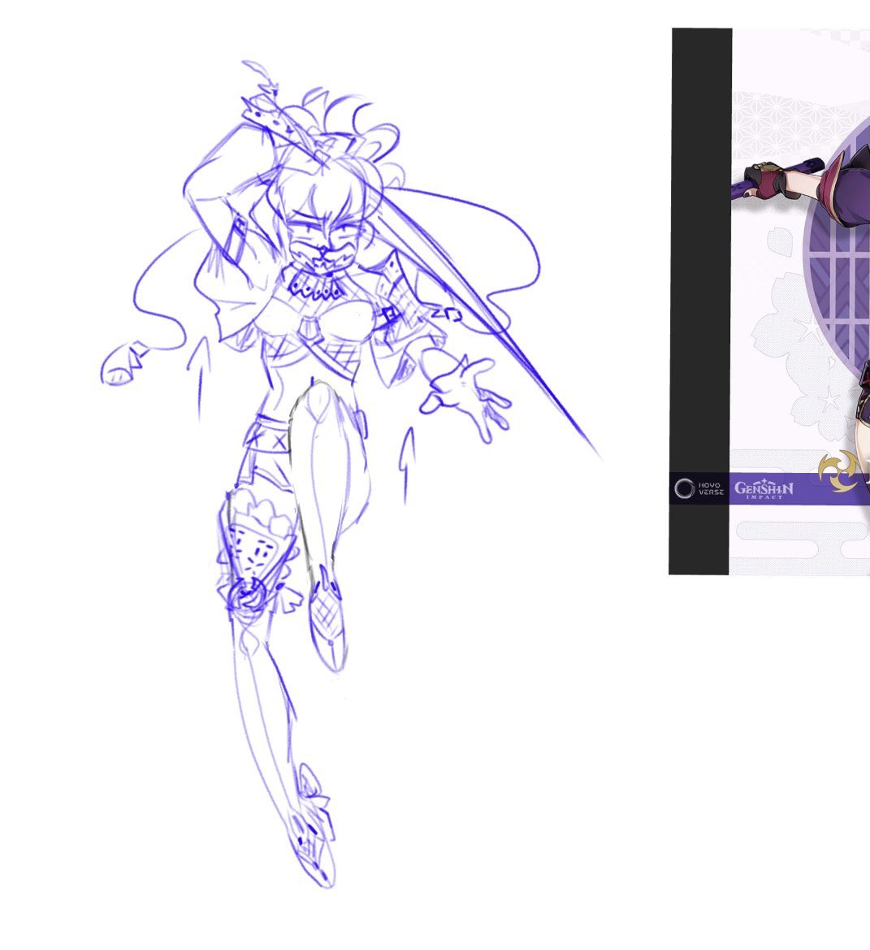This screenshot has height=950, width=870.
Task: Click the "HoYoverse" logo text
Action: click(x=699, y=488)
